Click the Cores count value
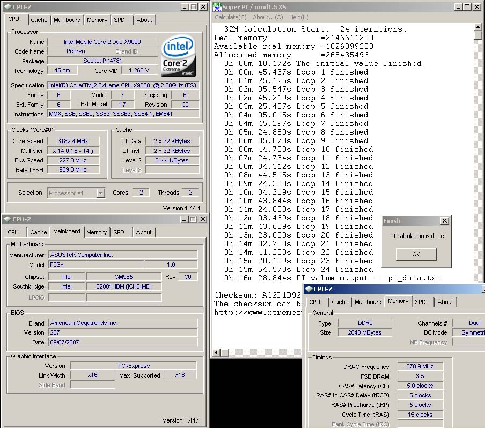The image size is (485, 429). pyautogui.click(x=141, y=193)
